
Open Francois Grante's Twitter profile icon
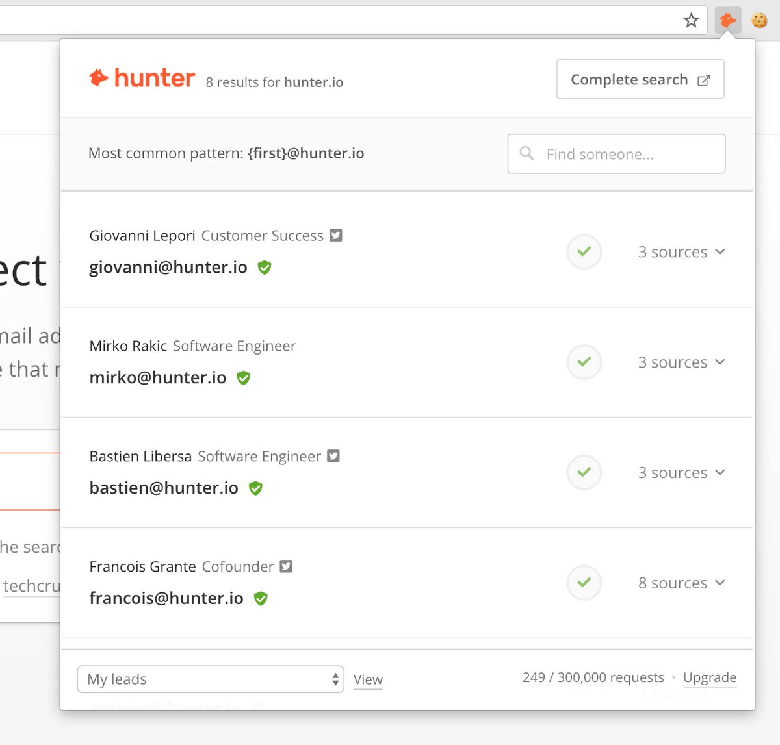[x=286, y=566]
